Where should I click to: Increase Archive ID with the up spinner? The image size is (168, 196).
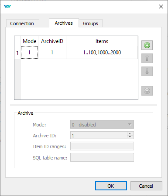(130, 134)
